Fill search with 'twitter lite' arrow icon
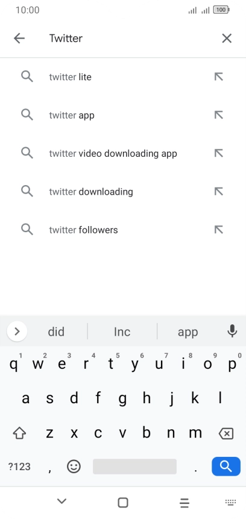 (x=218, y=77)
